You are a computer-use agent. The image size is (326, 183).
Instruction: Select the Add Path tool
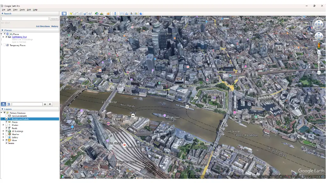[x=81, y=13]
